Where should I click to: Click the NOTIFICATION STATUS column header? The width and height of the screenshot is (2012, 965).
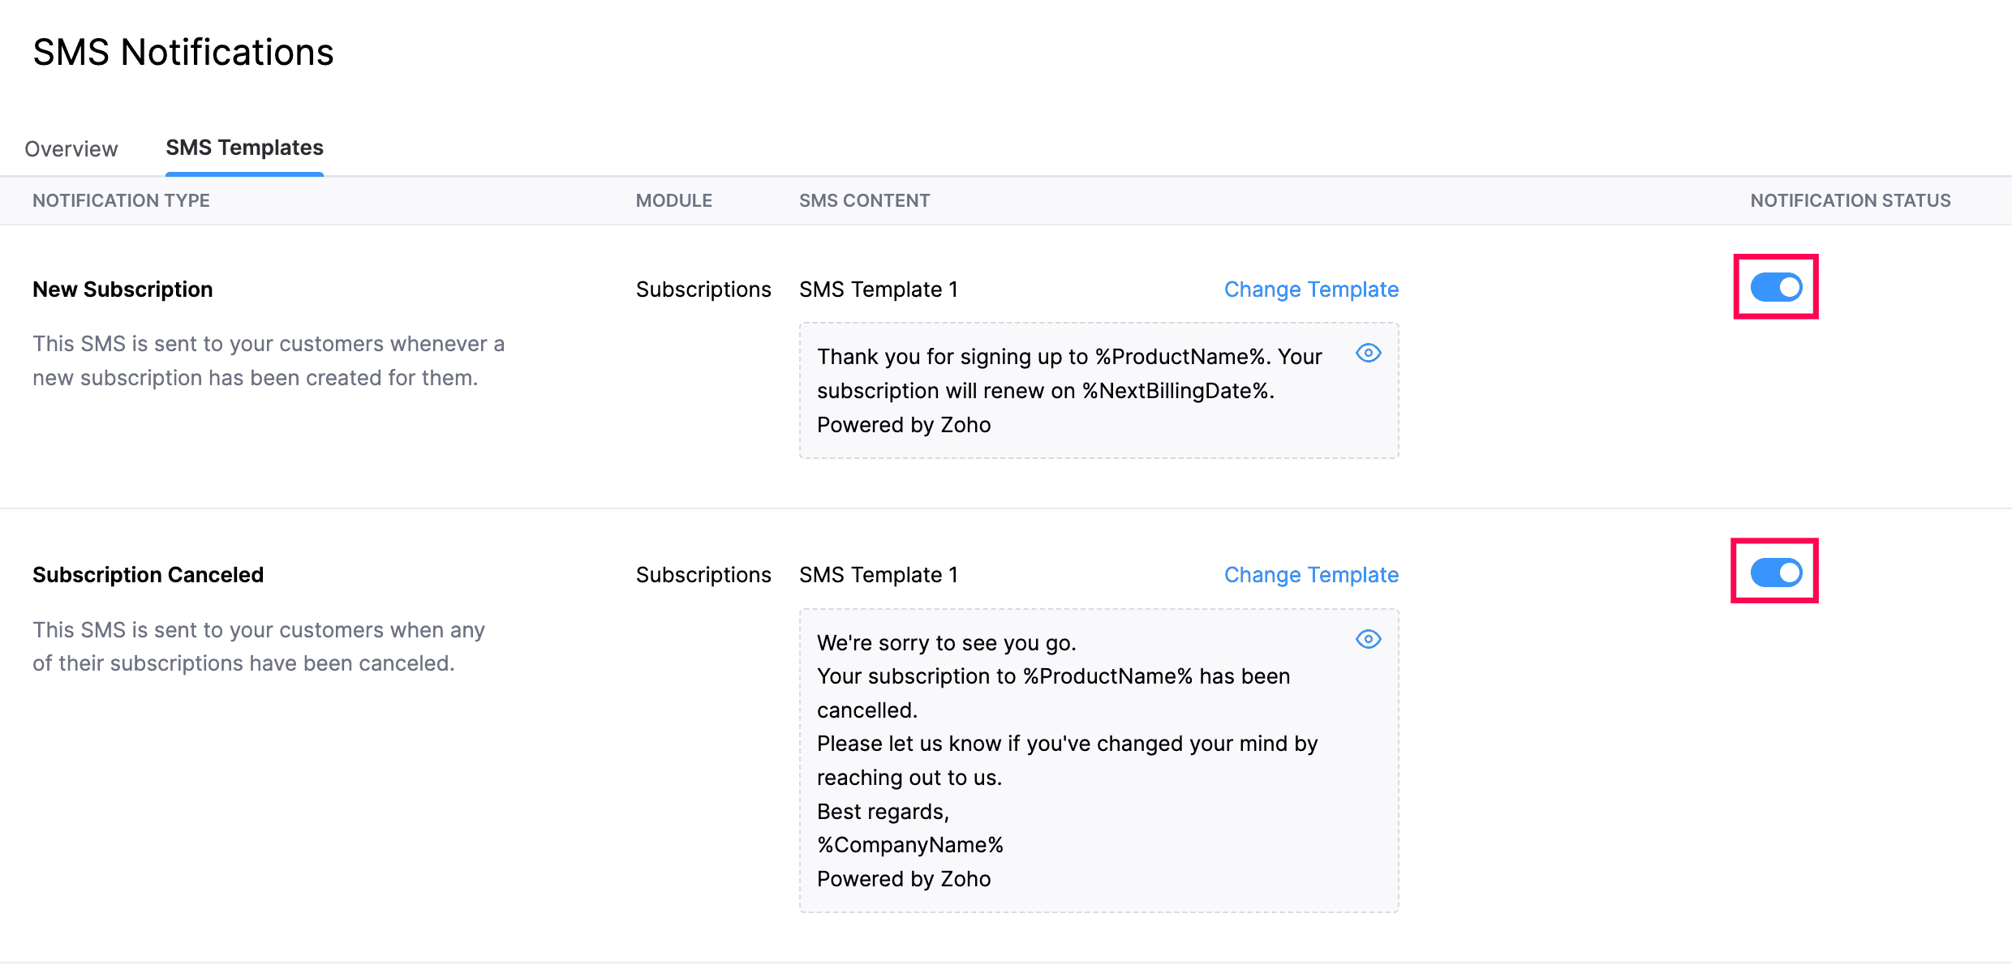(x=1849, y=200)
